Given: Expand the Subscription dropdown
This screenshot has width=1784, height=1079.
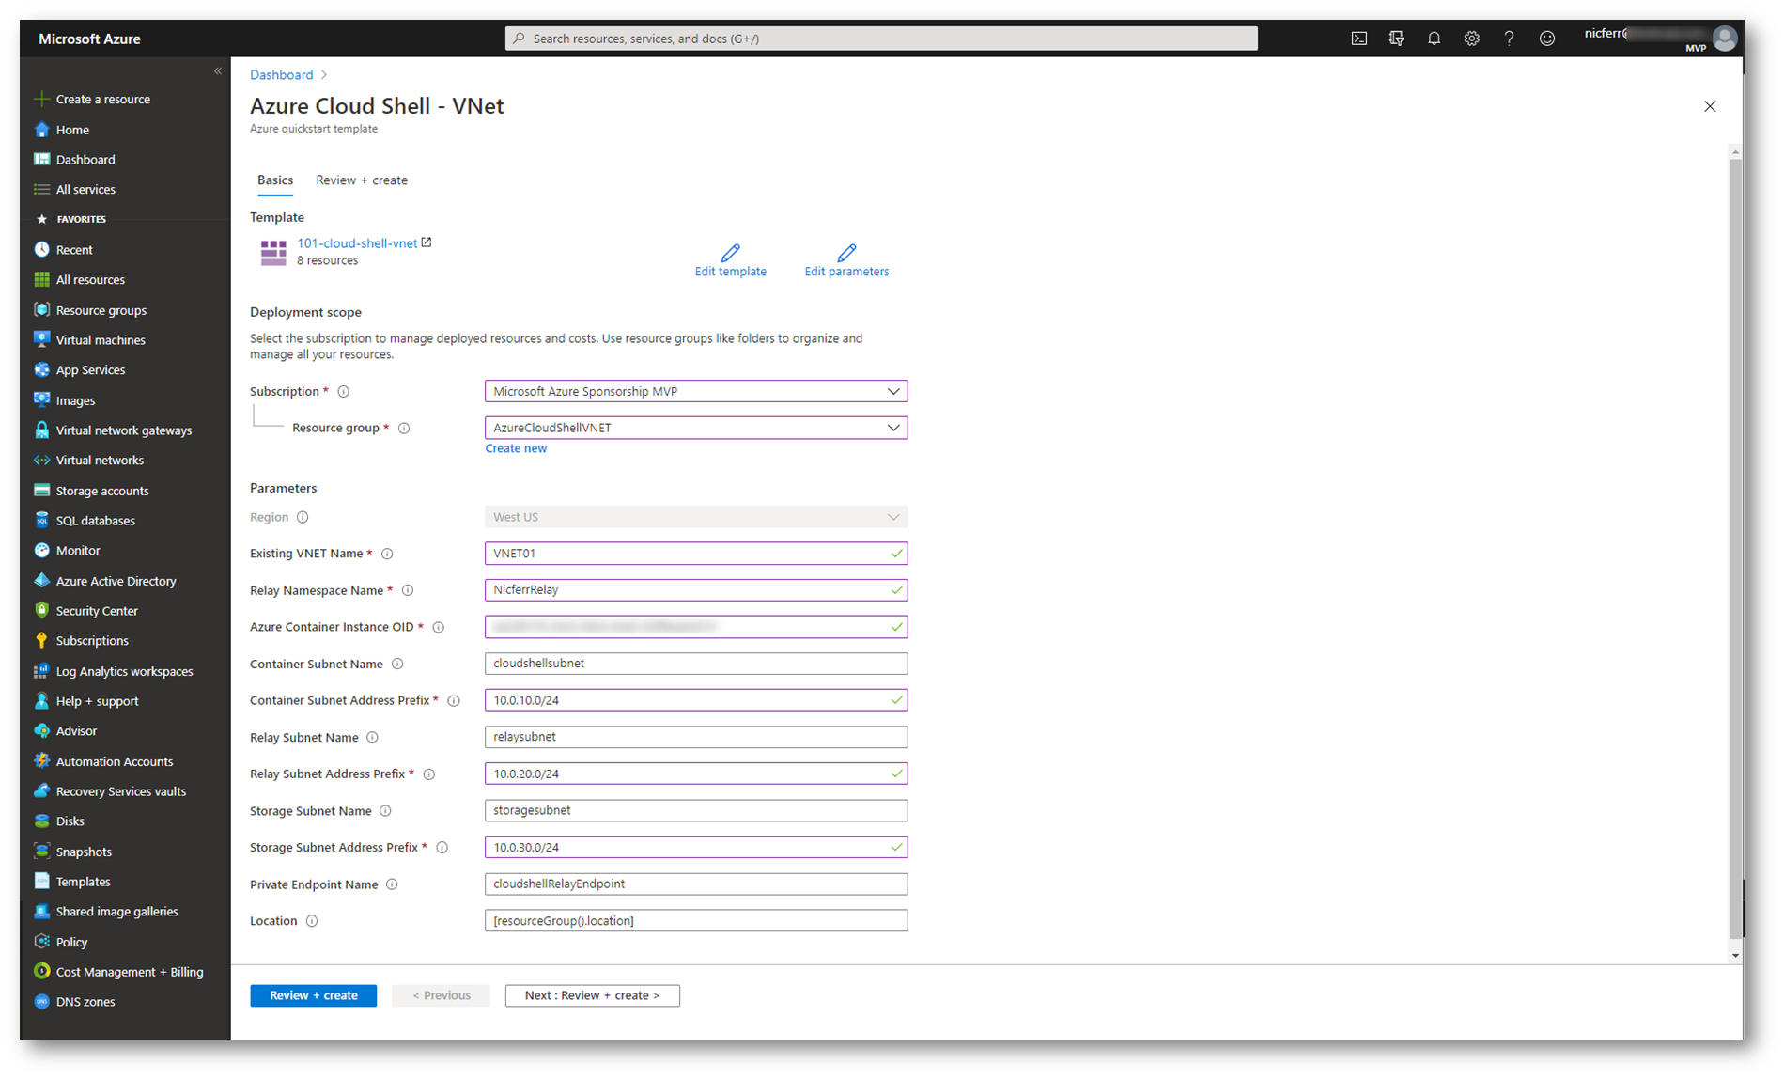Looking at the screenshot, I should 696,391.
